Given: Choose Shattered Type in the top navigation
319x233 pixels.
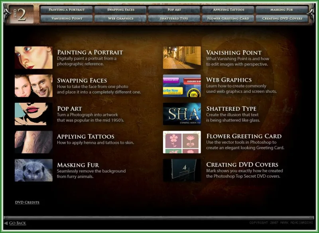Looking at the screenshot, I should [174, 18].
